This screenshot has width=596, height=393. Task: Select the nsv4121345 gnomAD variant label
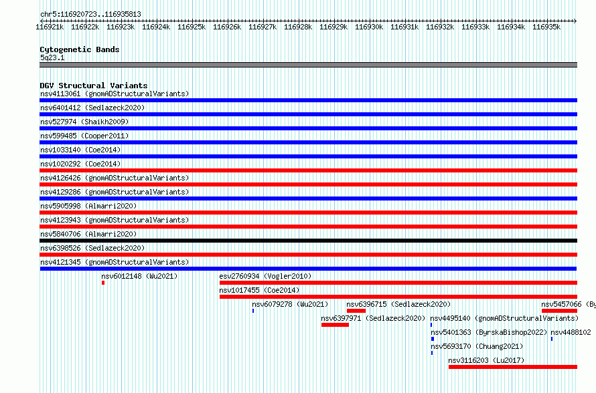point(115,262)
